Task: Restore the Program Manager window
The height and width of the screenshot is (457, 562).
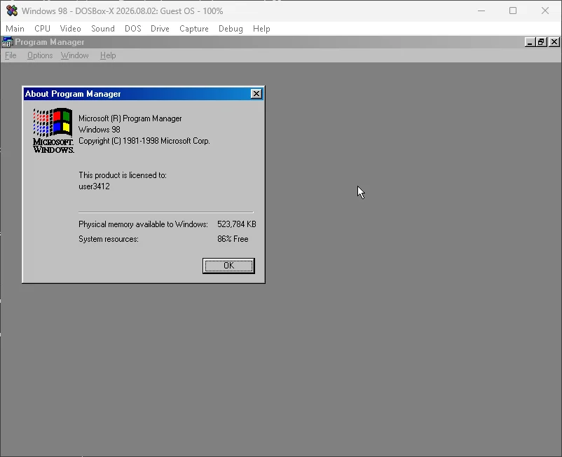Action: pyautogui.click(x=541, y=42)
